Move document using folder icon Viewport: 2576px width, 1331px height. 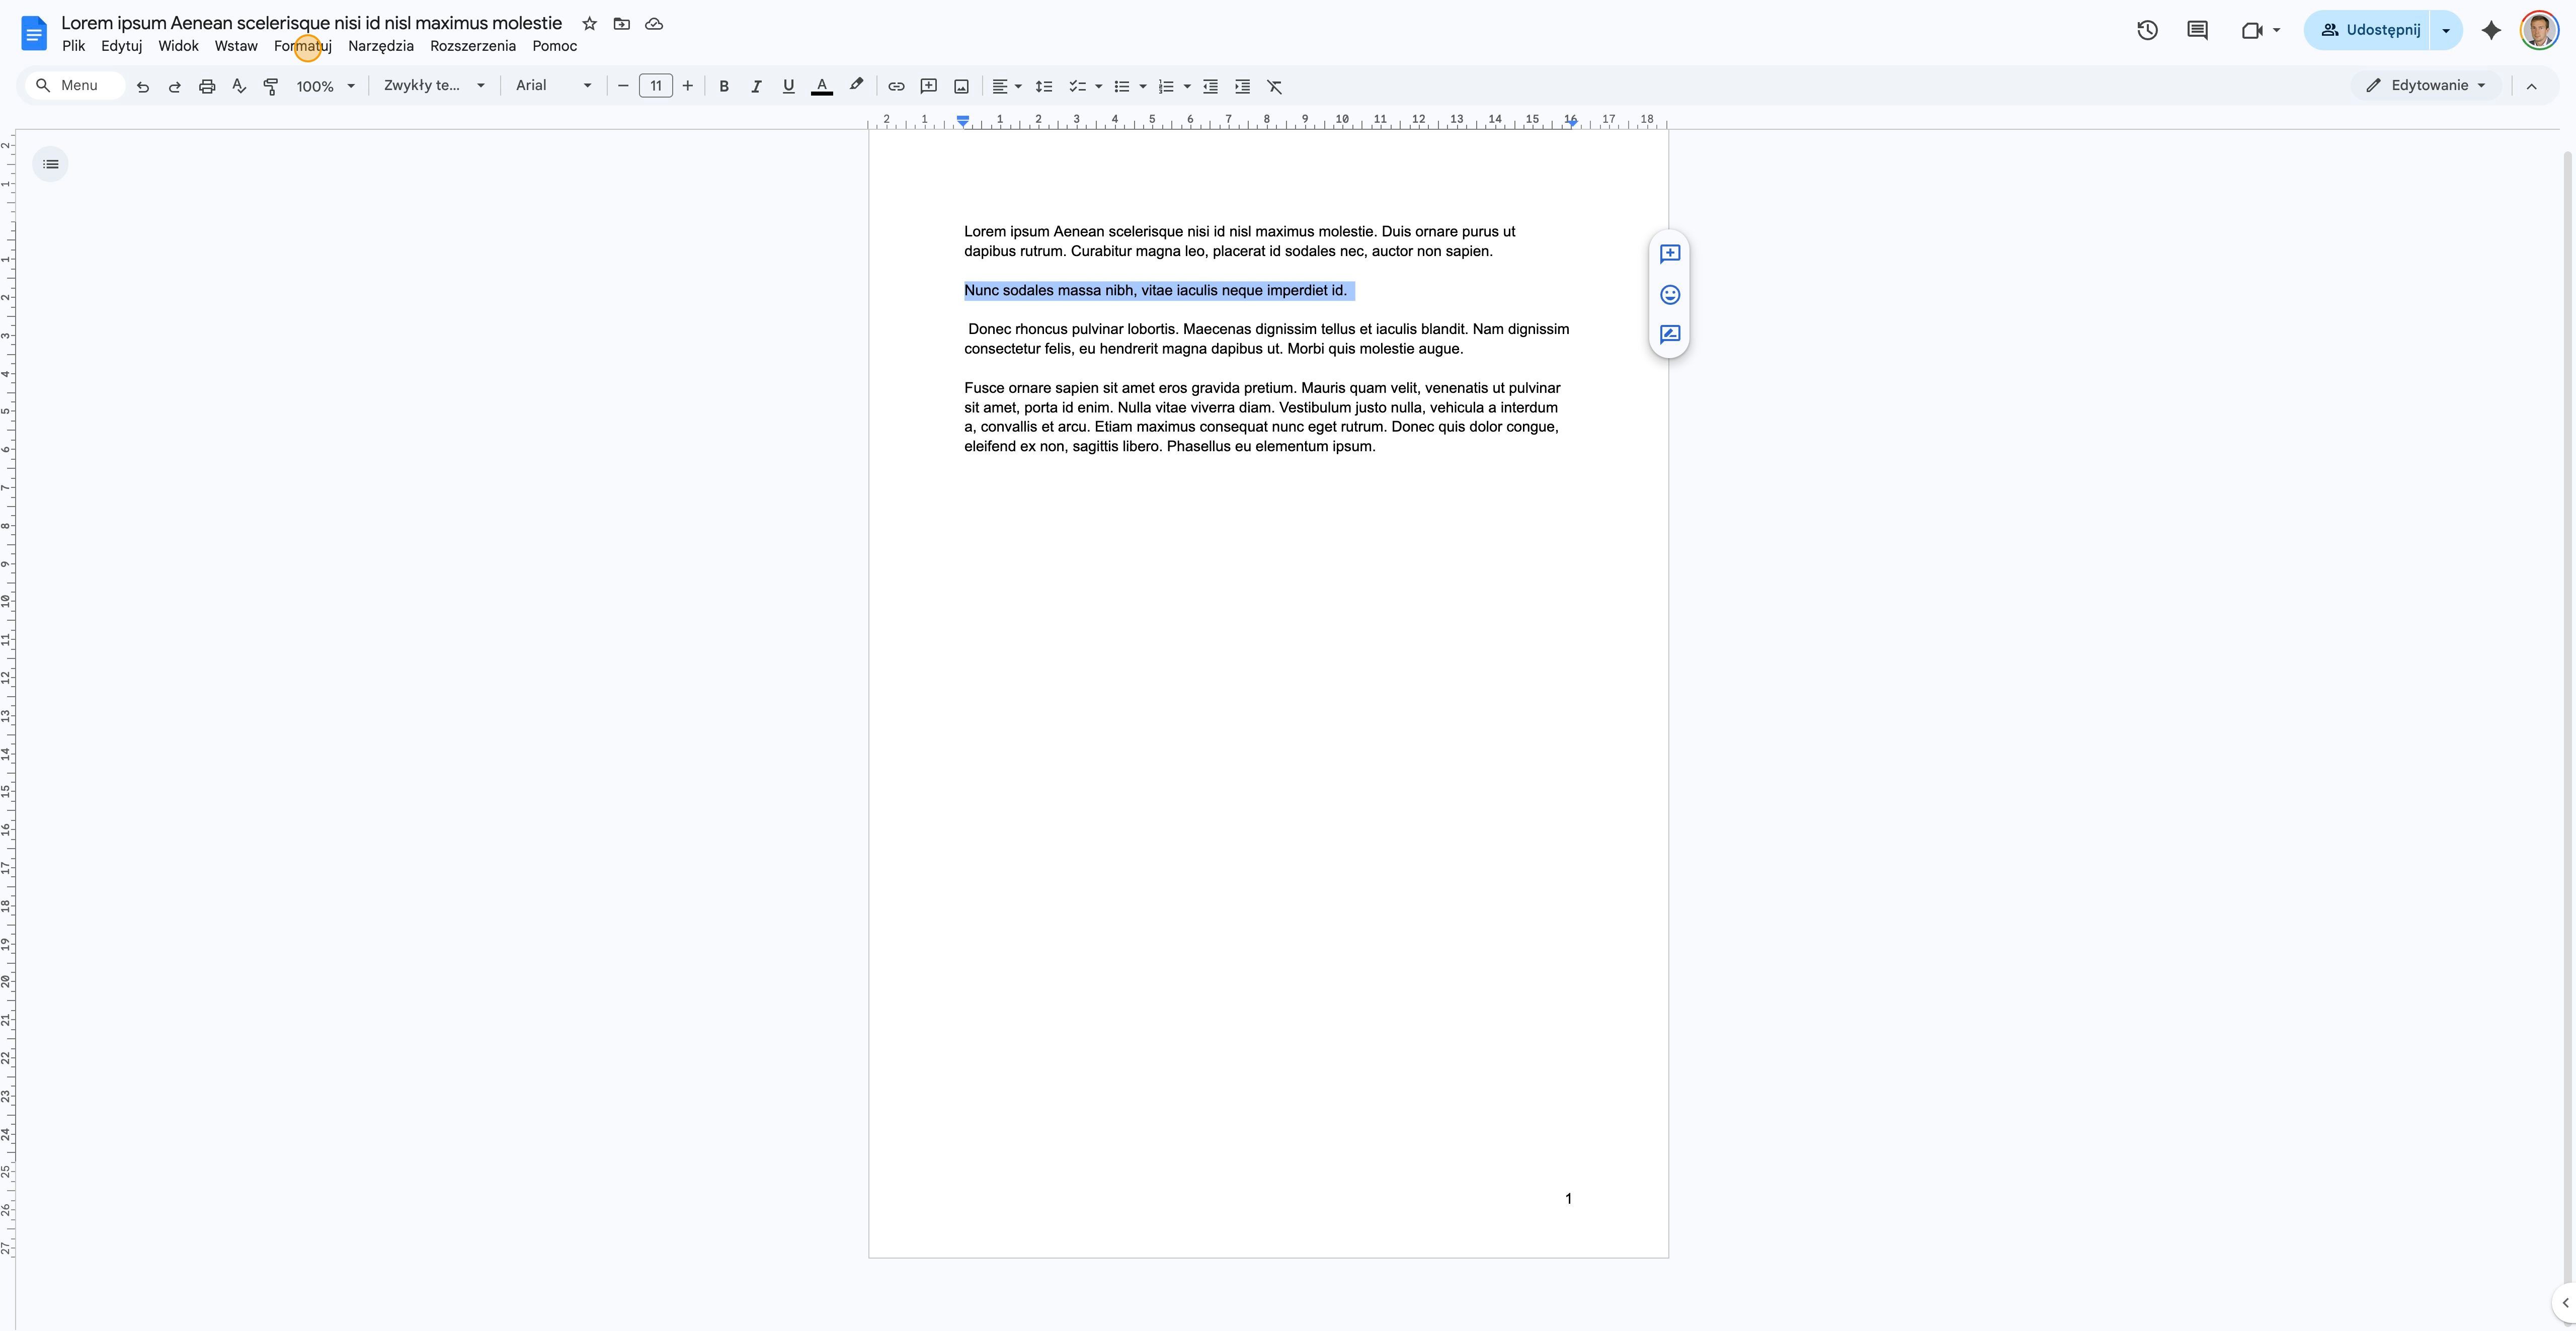click(622, 23)
